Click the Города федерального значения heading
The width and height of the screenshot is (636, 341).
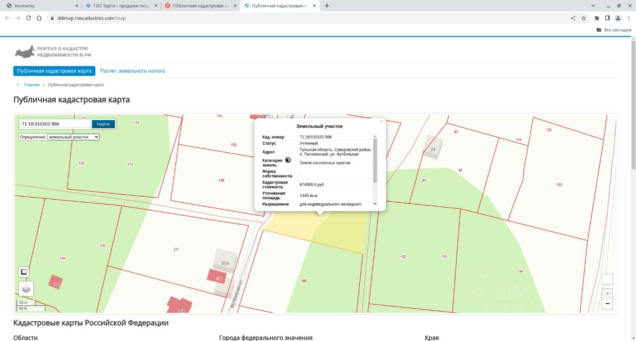pos(266,338)
